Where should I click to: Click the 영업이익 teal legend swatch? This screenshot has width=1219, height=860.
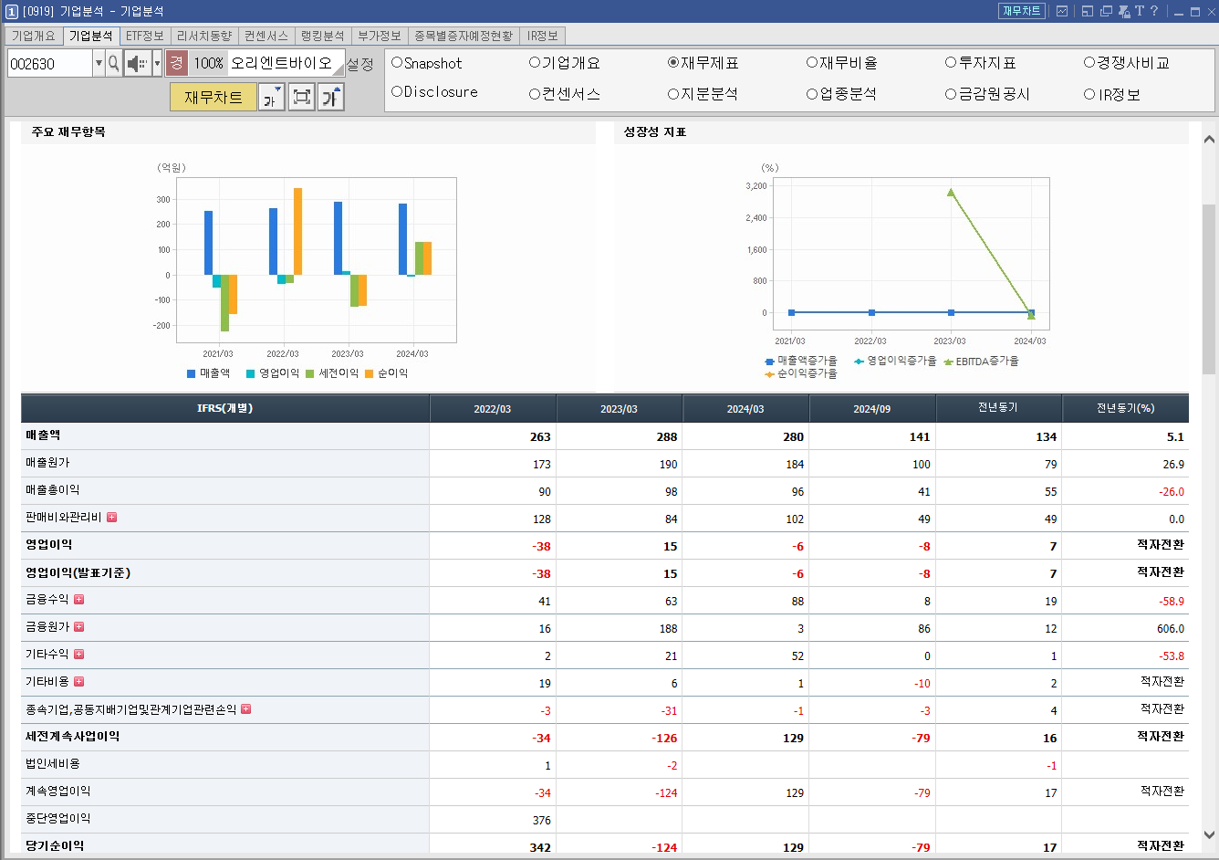(251, 373)
